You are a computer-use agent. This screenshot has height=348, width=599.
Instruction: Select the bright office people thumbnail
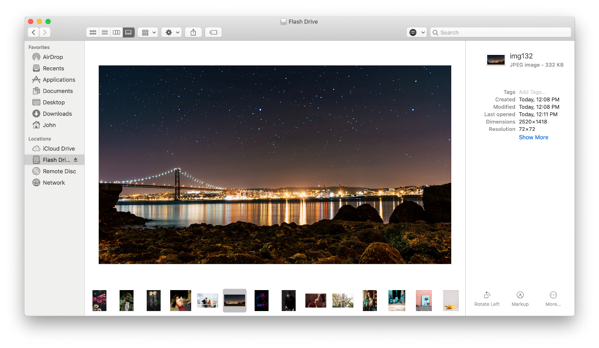pyautogui.click(x=208, y=301)
